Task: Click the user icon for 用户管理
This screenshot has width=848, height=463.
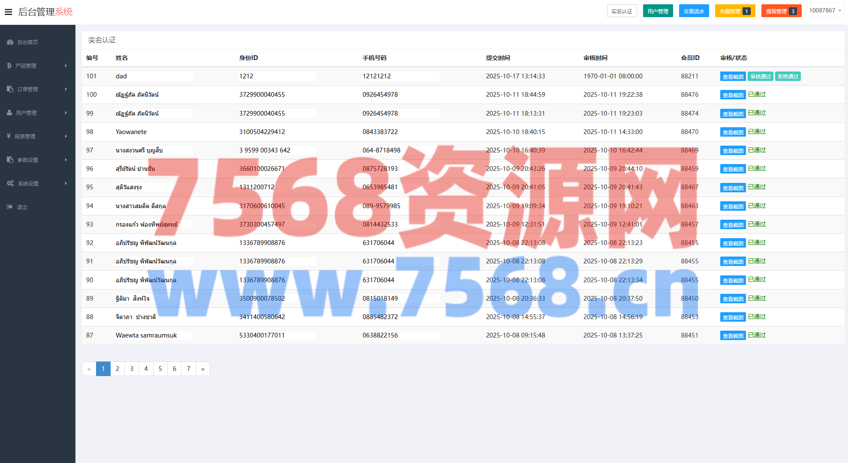Action: point(9,113)
